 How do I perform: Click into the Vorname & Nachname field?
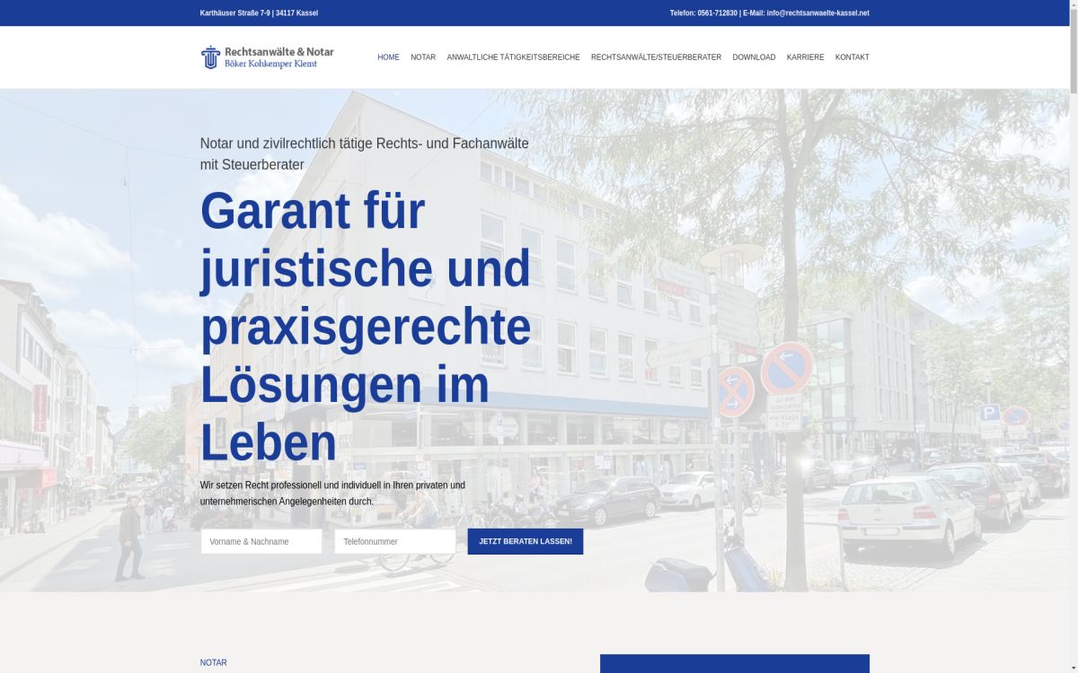click(x=261, y=541)
